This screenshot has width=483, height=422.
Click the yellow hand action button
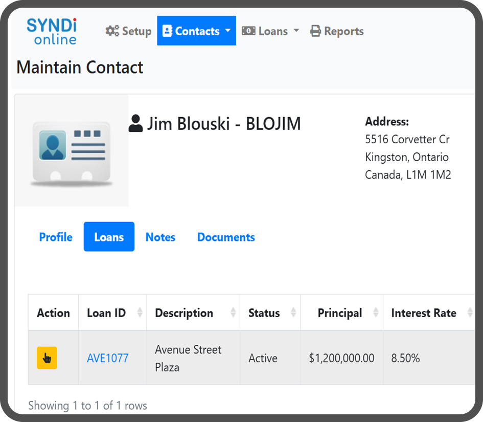[x=47, y=358]
